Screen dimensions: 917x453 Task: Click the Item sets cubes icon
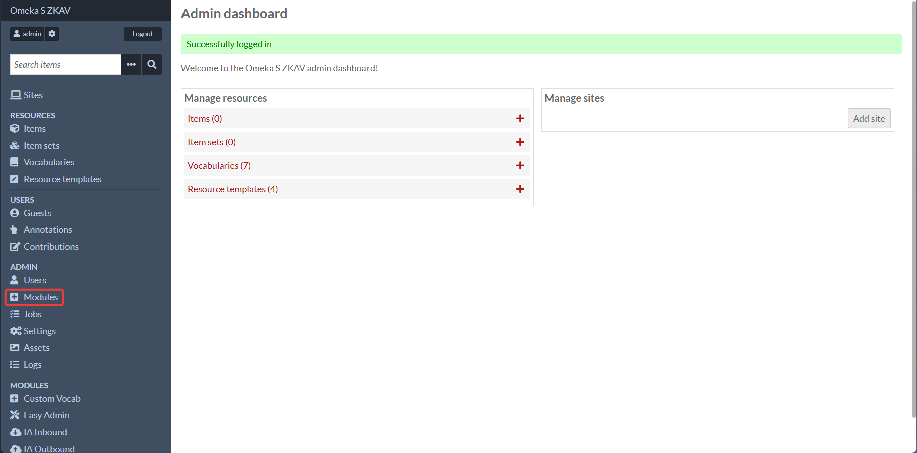coord(15,146)
